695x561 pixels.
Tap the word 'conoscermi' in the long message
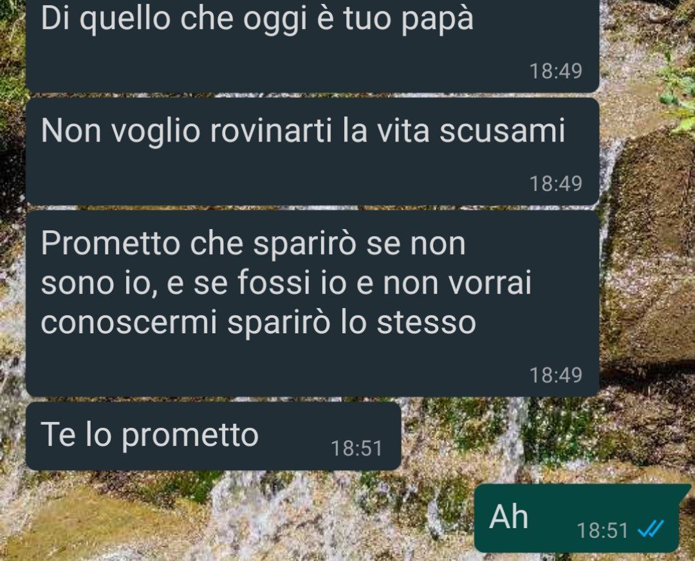point(129,322)
